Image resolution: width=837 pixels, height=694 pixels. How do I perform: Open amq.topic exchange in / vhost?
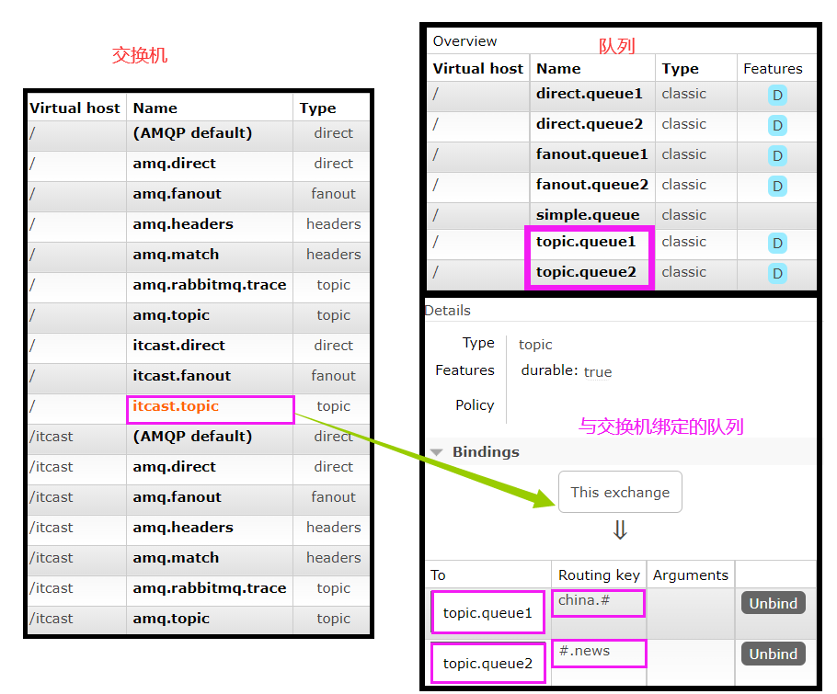pyautogui.click(x=171, y=315)
